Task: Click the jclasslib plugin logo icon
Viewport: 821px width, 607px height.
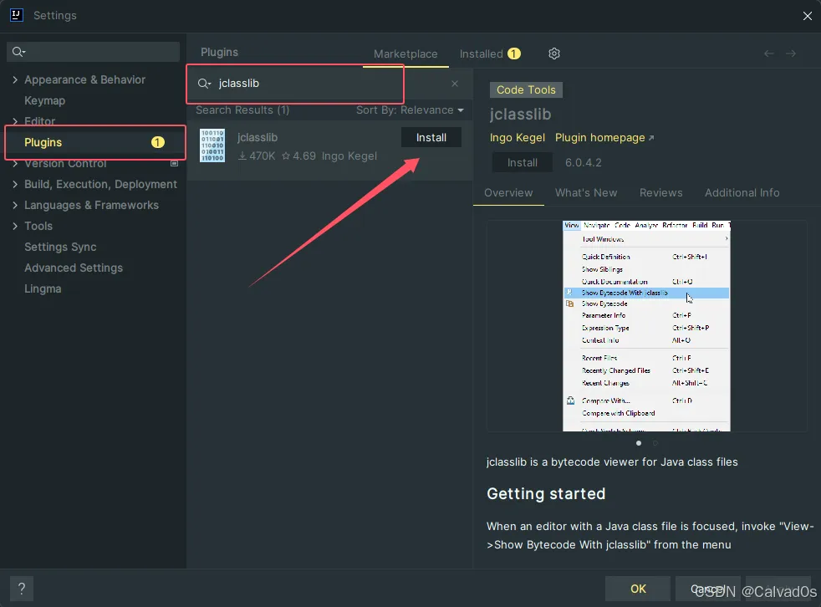Action: (x=212, y=145)
